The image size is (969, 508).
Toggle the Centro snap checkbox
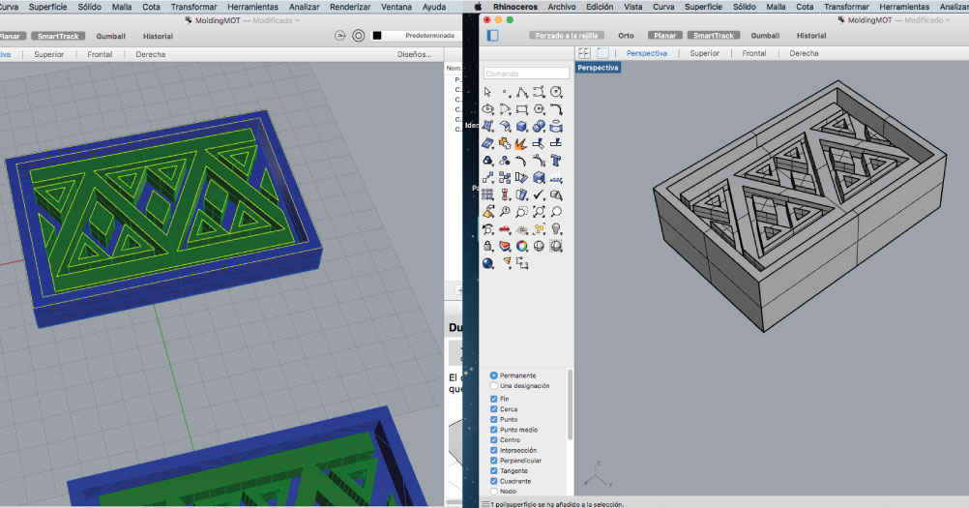tap(494, 440)
